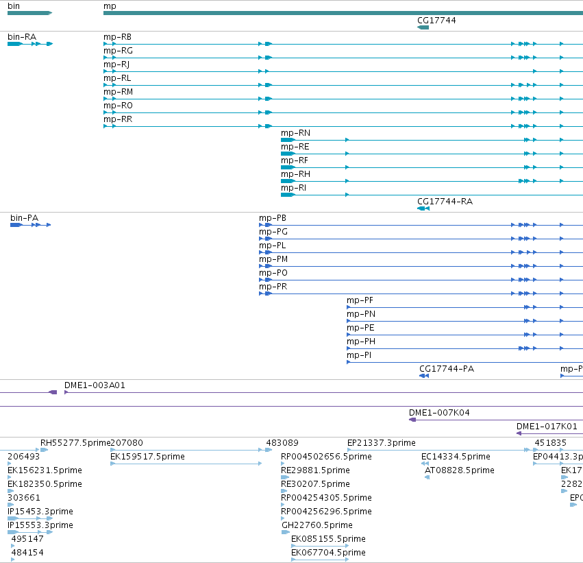Open transcript bin-RA
583x563 pixels.
click(22, 37)
